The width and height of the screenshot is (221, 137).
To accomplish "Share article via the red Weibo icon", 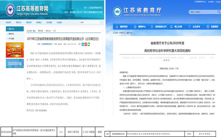I will (x=86, y=44).
